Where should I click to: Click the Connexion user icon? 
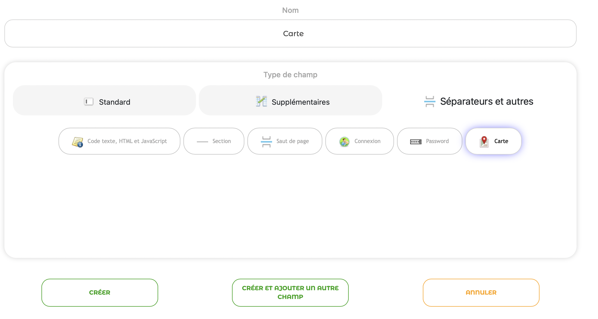(x=344, y=141)
